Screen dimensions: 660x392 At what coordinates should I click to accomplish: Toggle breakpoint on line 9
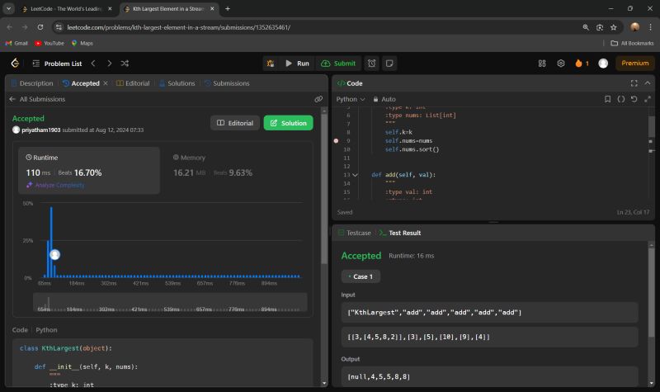(x=336, y=141)
